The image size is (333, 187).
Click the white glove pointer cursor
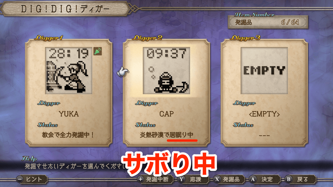click(x=123, y=72)
